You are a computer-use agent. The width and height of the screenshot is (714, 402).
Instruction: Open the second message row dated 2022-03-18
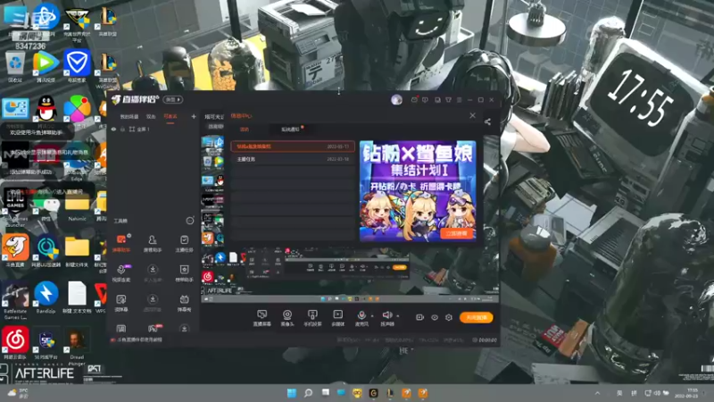293,159
